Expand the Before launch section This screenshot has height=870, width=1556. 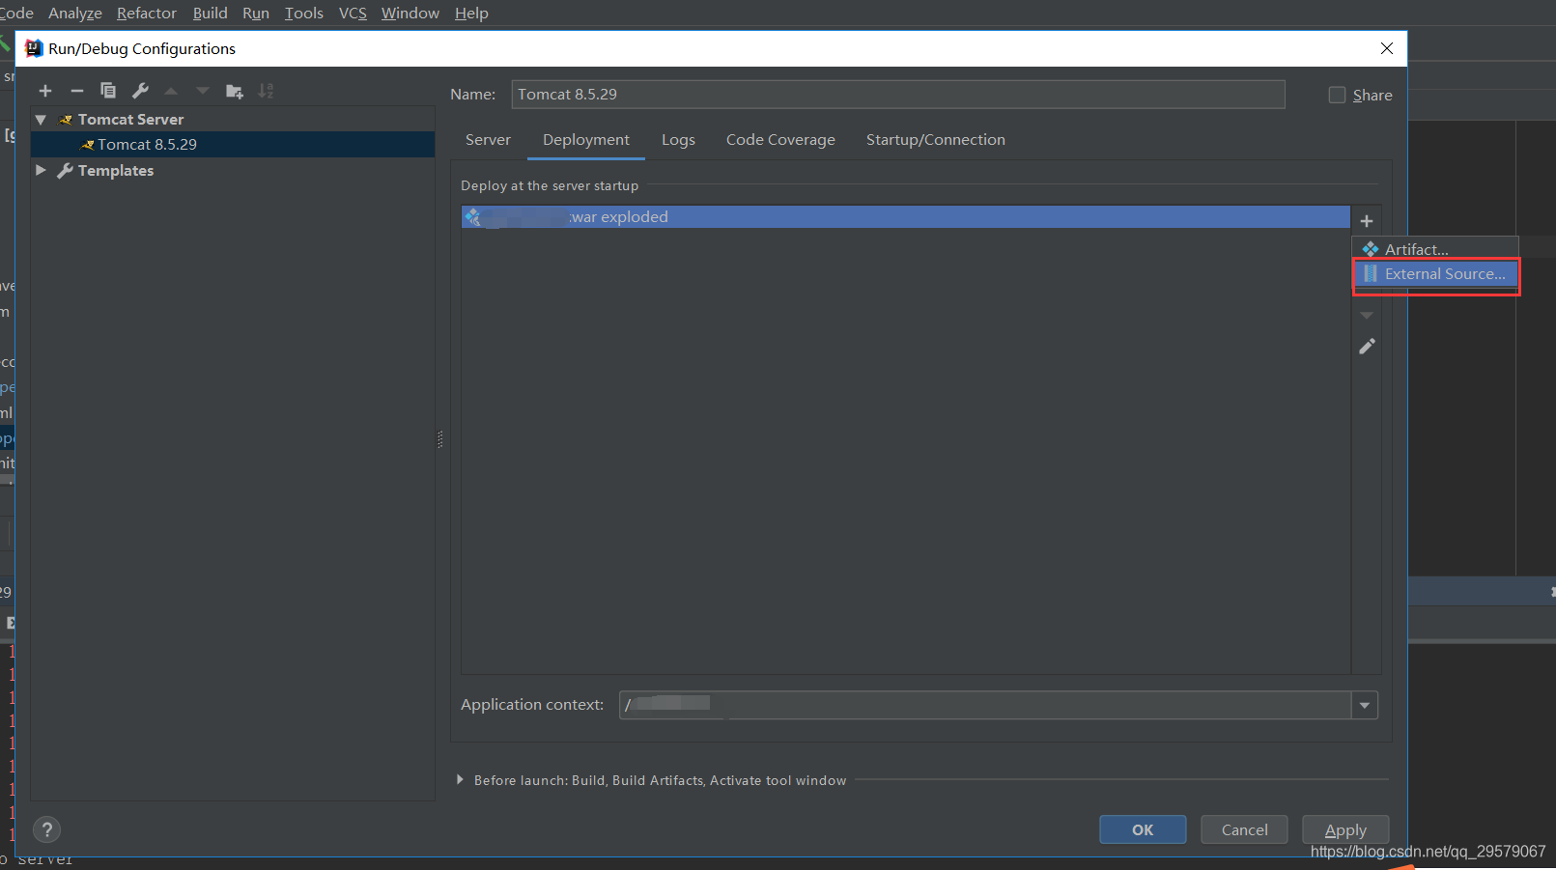[x=460, y=779]
